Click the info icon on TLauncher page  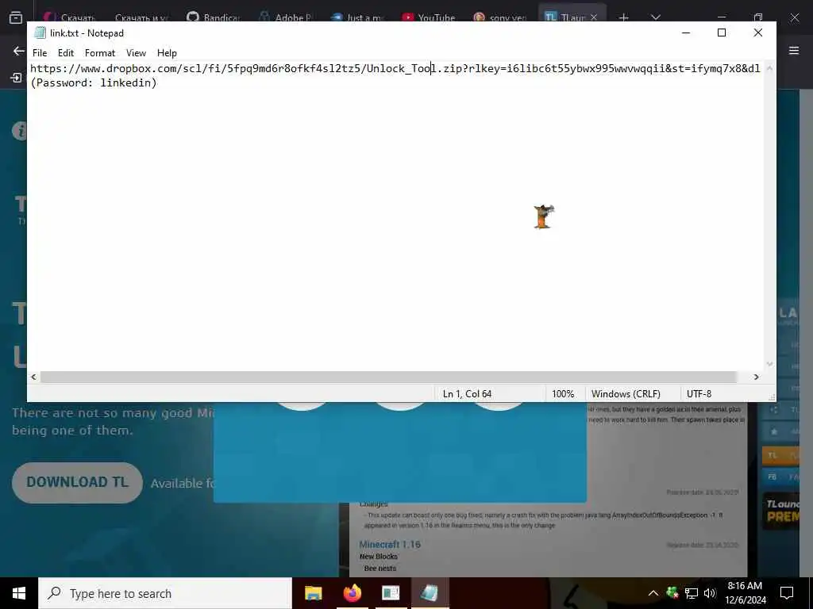pos(20,131)
